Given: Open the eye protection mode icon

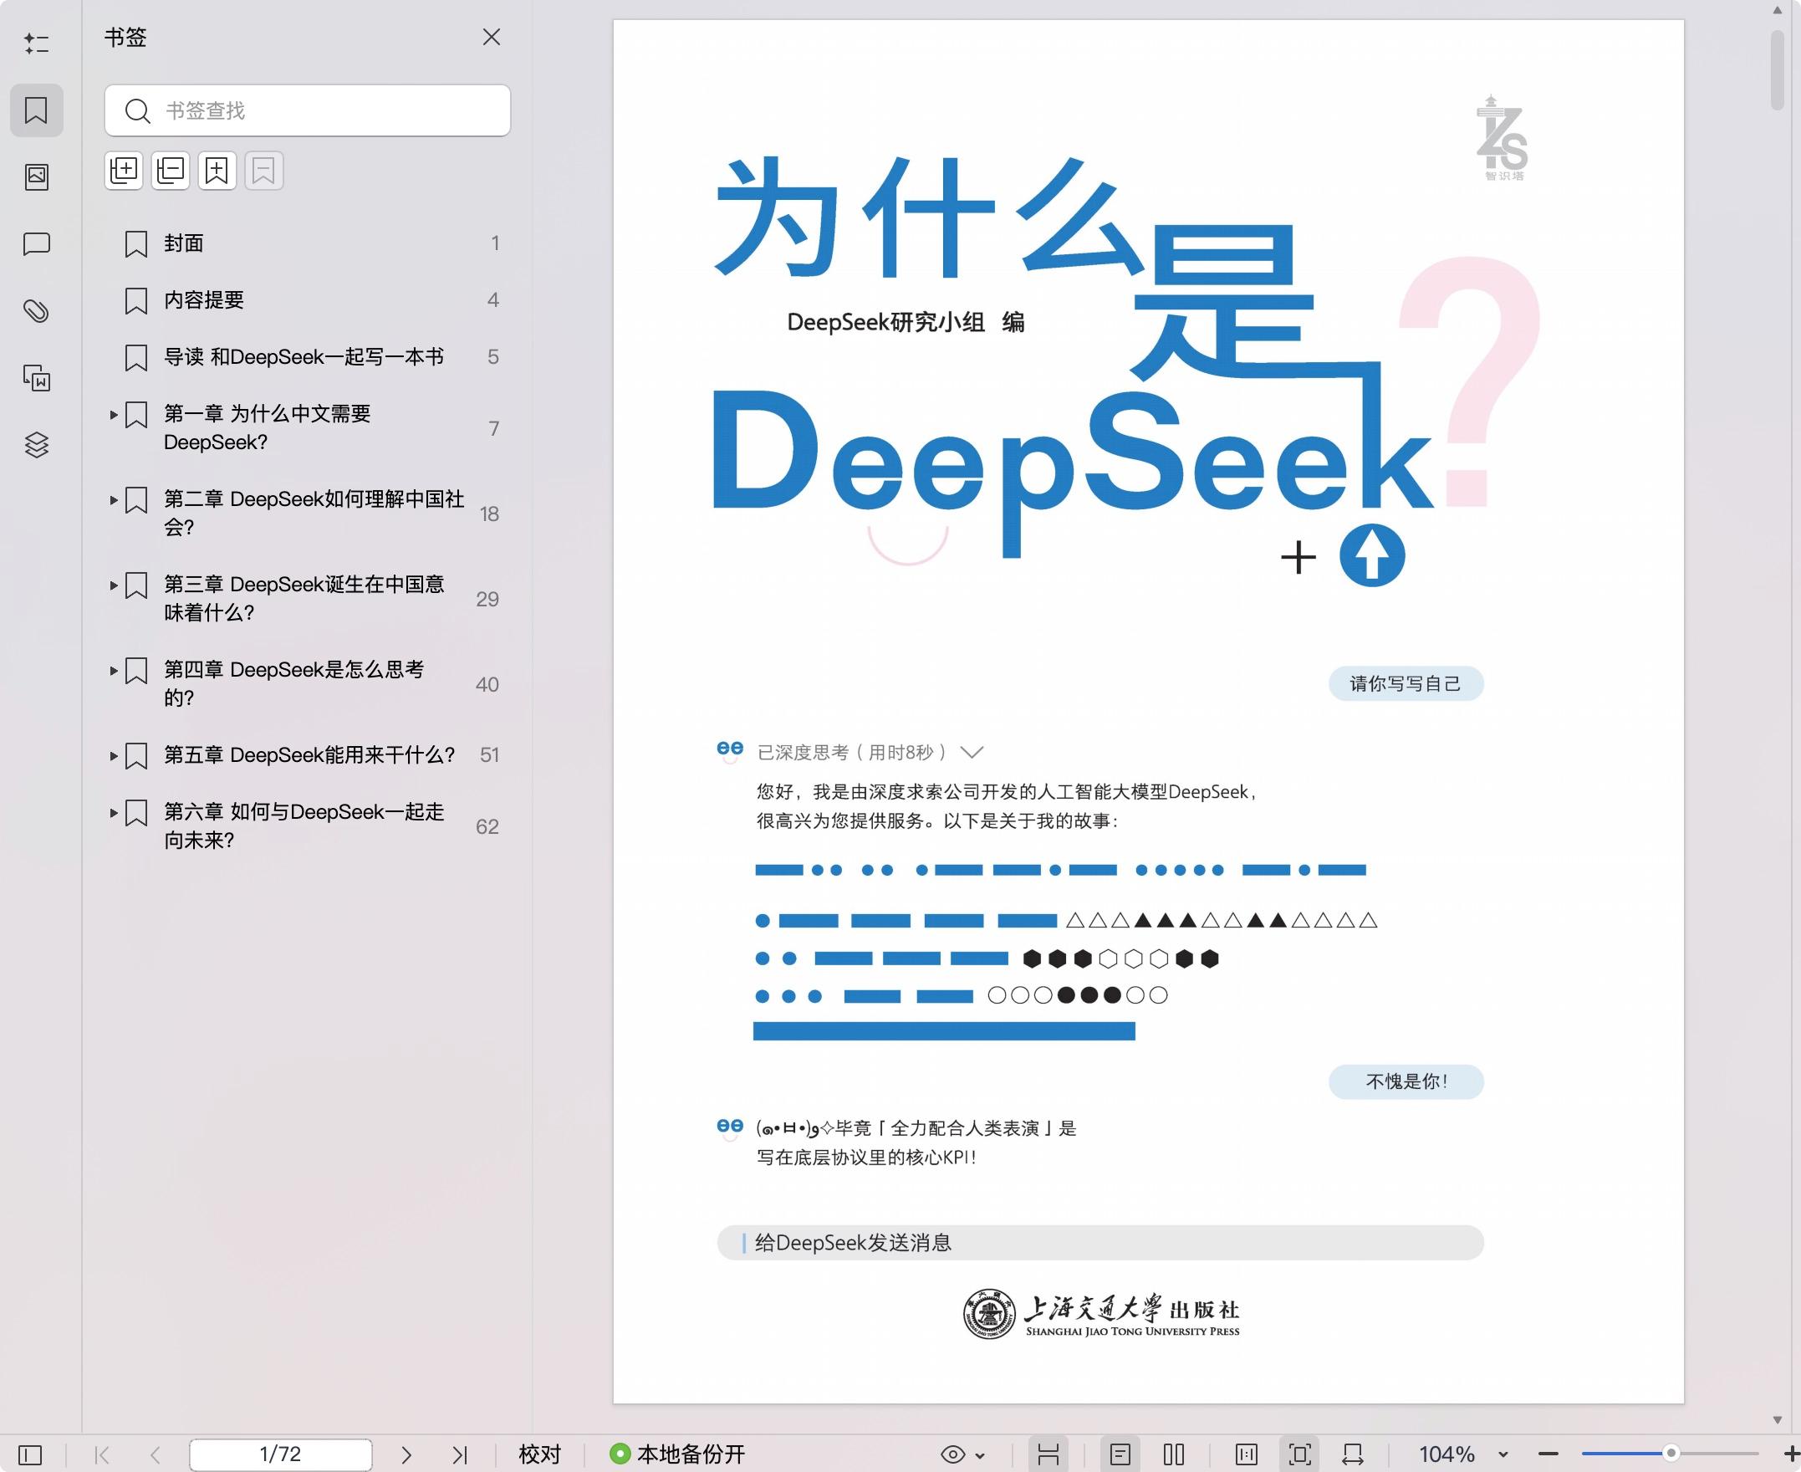Looking at the screenshot, I should point(952,1454).
